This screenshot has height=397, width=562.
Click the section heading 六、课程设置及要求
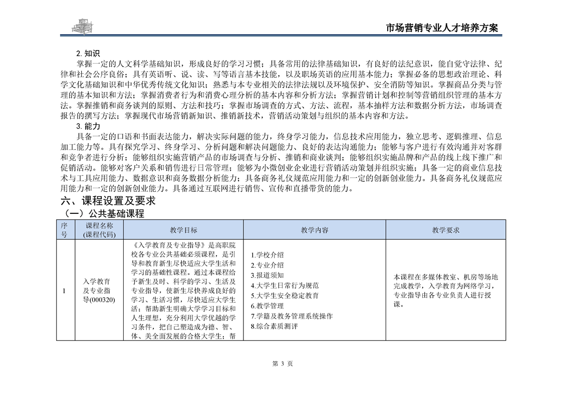click(108, 201)
